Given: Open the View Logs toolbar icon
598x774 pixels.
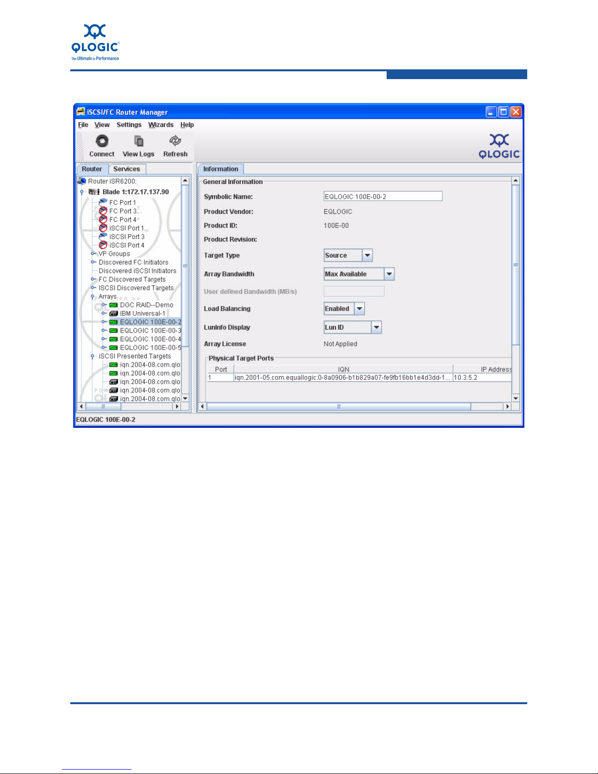Looking at the screenshot, I should pos(139,141).
